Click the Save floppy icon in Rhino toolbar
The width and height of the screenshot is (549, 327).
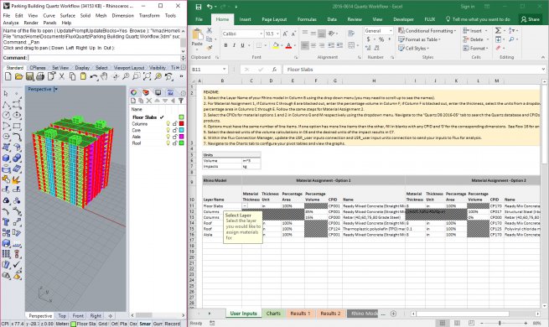[x=30, y=76]
